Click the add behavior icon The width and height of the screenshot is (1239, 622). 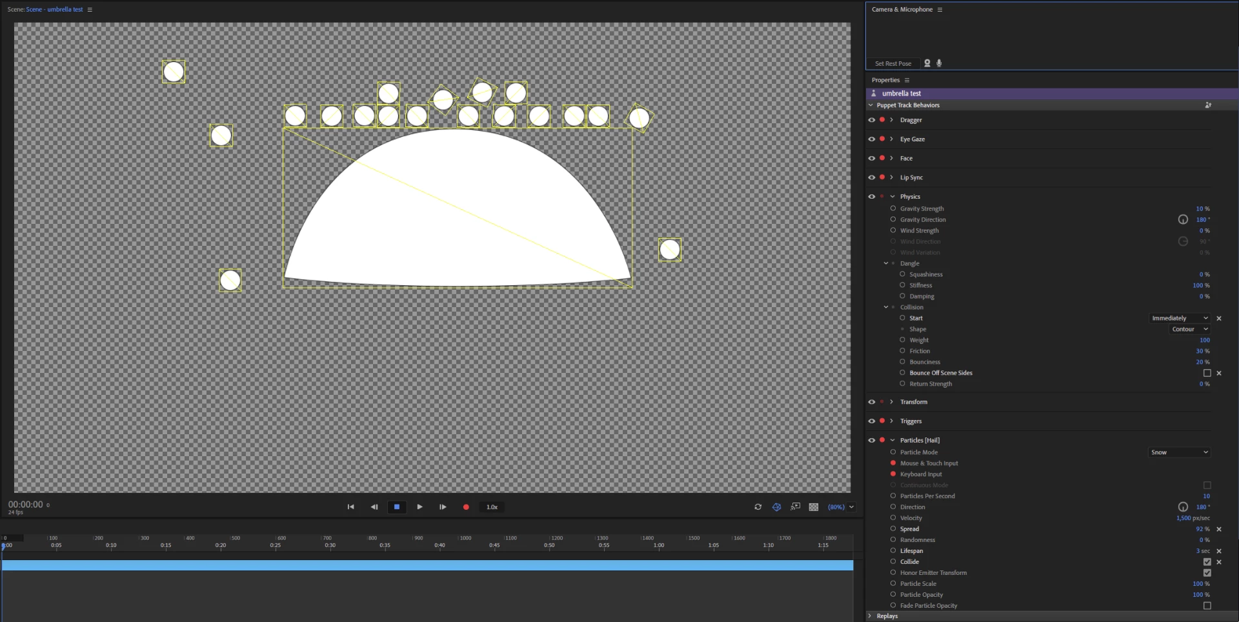[x=1208, y=105]
